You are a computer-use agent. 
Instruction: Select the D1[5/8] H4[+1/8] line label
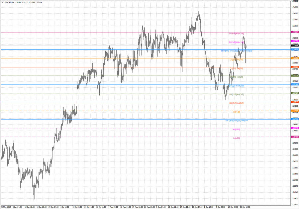point(237,42)
